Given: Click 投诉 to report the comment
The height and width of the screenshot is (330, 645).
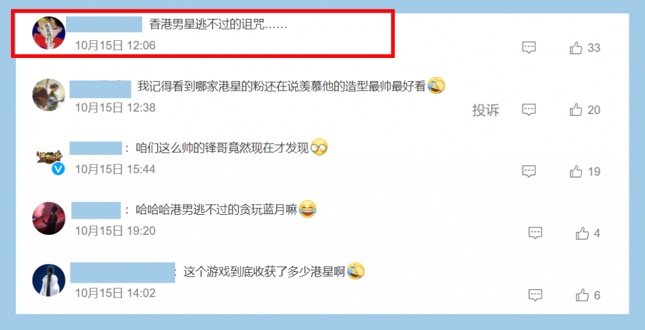Looking at the screenshot, I should (486, 110).
